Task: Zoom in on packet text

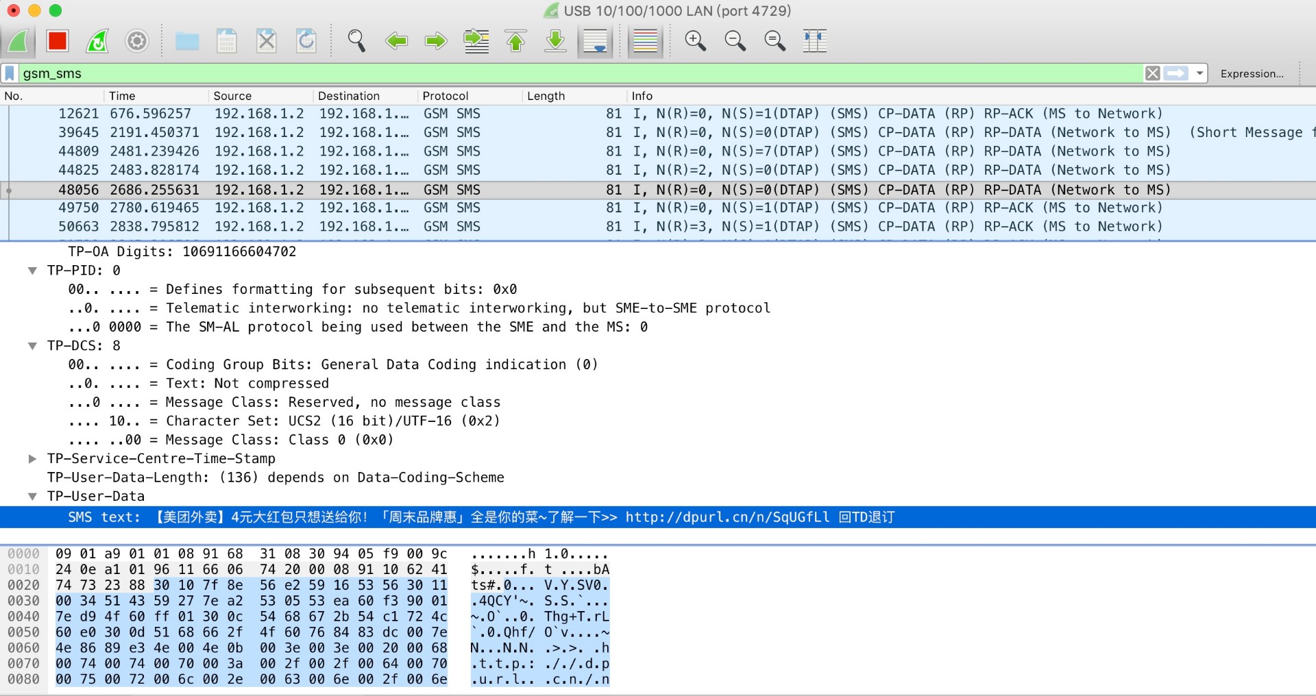Action: pos(695,41)
